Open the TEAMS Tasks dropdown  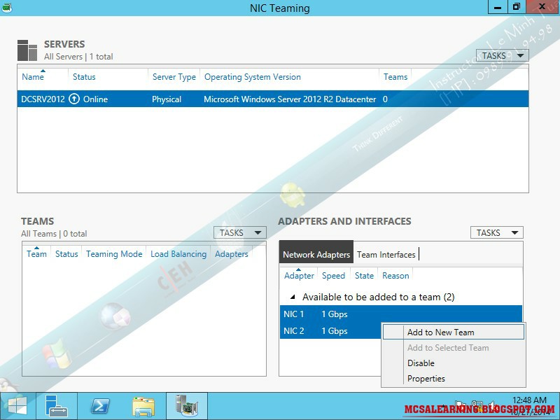(239, 232)
